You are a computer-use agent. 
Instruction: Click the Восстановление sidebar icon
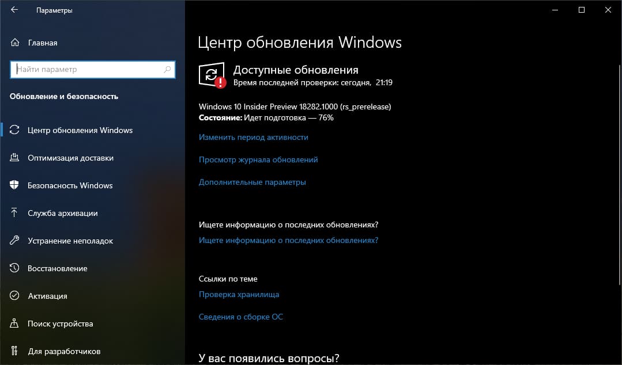15,268
